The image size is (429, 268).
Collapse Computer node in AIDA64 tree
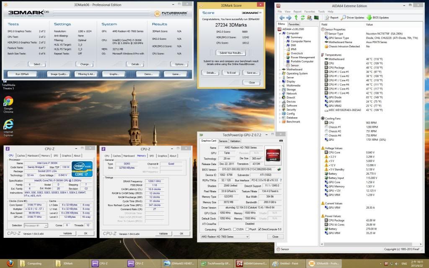click(x=279, y=33)
